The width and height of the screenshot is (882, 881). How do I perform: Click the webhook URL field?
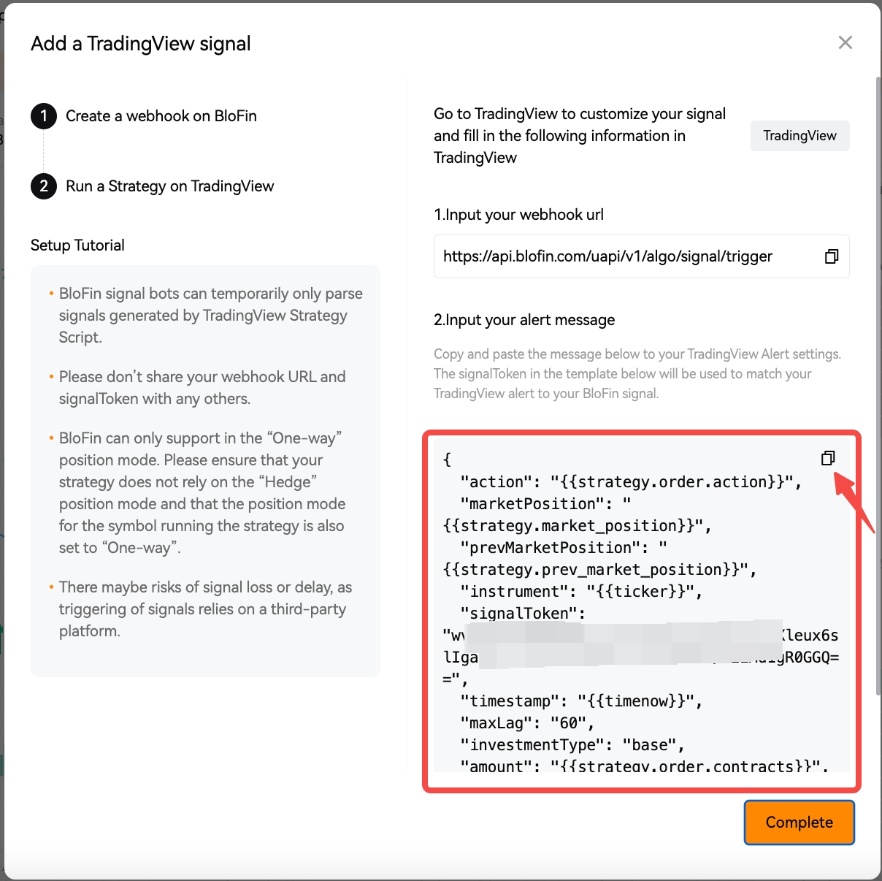[641, 256]
